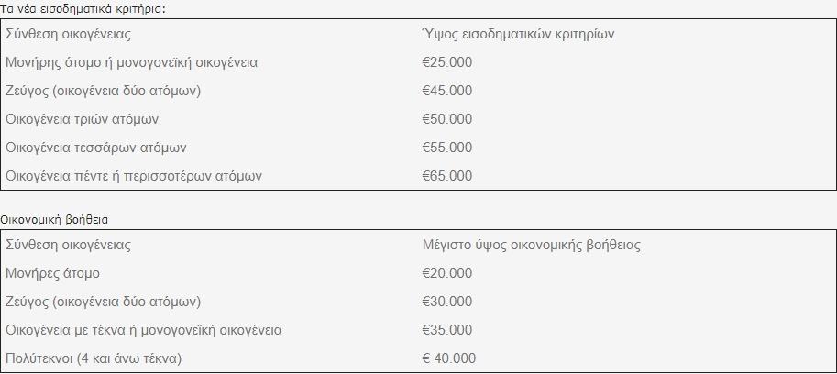Viewport: 837px width, 374px height.
Task: Select the 'Οικογένεια τεσσάρων ατόμων' row
Action: tap(418, 148)
